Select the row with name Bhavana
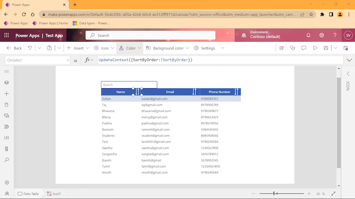The image size is (355, 199). pos(171,111)
